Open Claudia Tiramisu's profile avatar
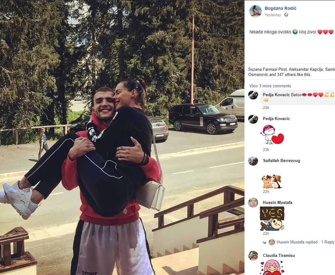The height and width of the screenshot is (275, 335). 253,256
